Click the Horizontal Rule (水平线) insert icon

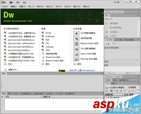[x=106, y=36]
